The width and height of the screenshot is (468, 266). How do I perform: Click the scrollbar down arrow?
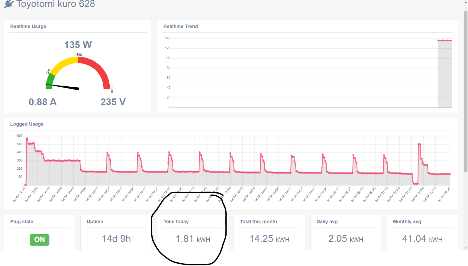[466, 248]
